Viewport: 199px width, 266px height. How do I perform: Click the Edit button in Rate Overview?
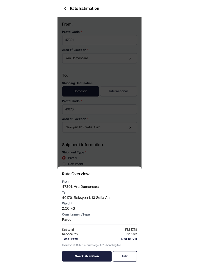click(x=125, y=256)
